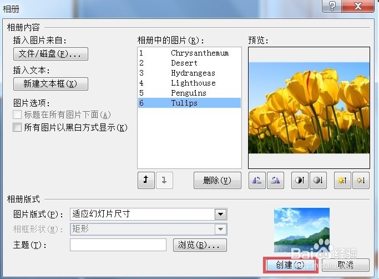Toggle 标题在所有图片下面 checkbox
The width and height of the screenshot is (379, 279).
17,114
